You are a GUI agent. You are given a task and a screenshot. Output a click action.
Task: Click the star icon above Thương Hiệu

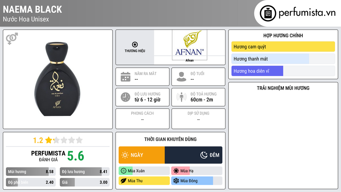135,45
